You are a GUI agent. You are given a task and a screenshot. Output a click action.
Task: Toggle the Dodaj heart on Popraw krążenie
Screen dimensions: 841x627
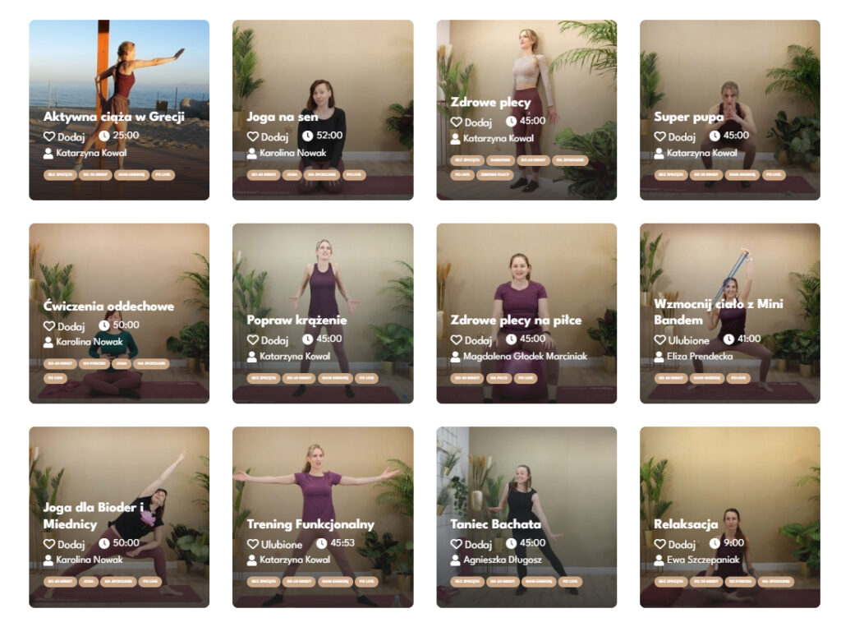pyautogui.click(x=253, y=340)
